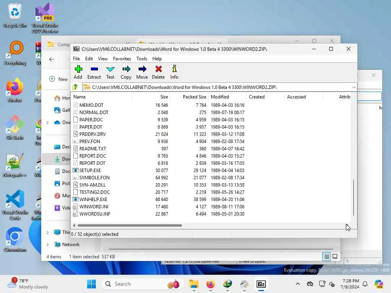Sort by Size column header
The image size is (391, 293).
click(151, 97)
